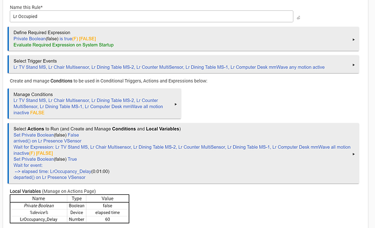Open Select Actions to Run arrow

click(354, 154)
